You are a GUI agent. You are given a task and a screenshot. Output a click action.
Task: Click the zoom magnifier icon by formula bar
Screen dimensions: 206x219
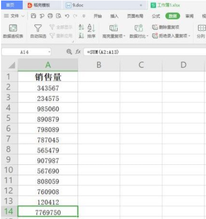click(69, 52)
